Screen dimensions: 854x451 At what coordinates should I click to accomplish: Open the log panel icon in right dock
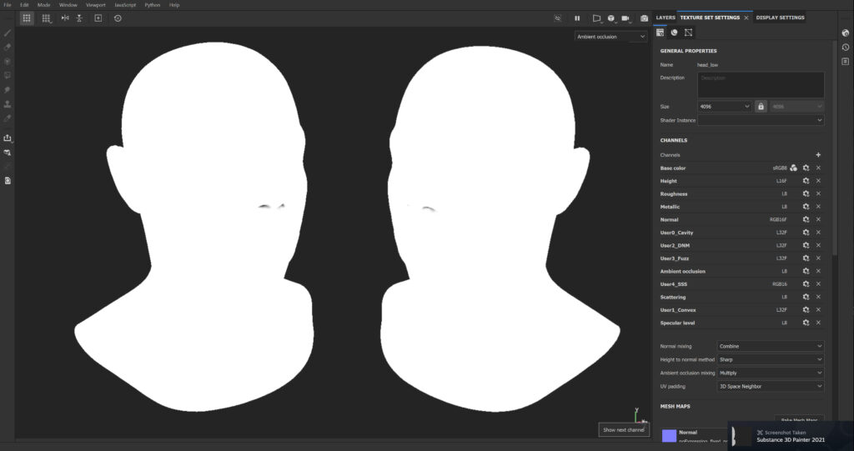click(x=846, y=62)
